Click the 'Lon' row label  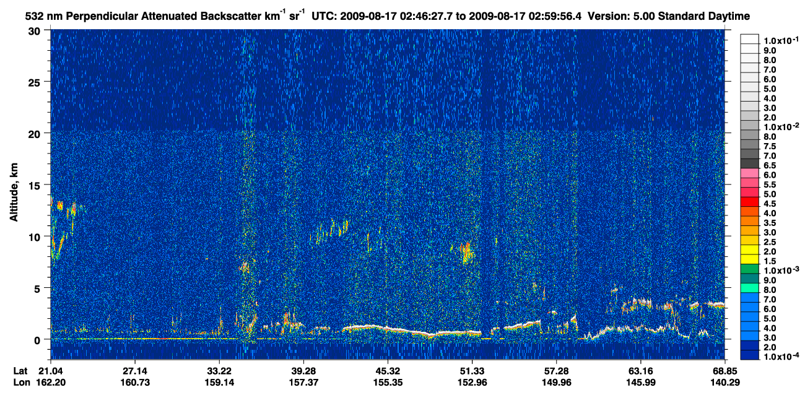point(21,383)
